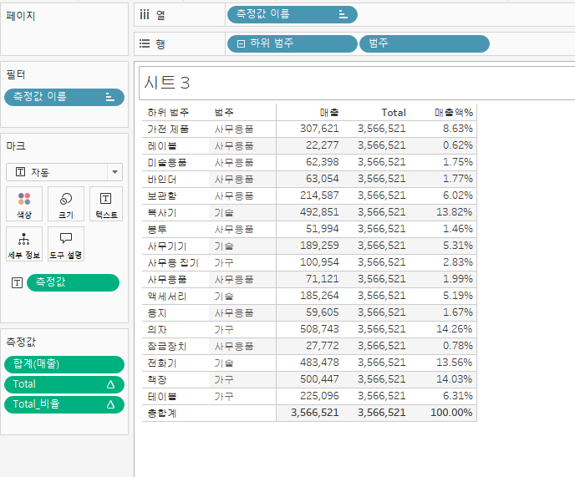Image resolution: width=575 pixels, height=477 pixels.
Task: Click the sort icon on filter 측정값 이름 pill
Action: 110,97
